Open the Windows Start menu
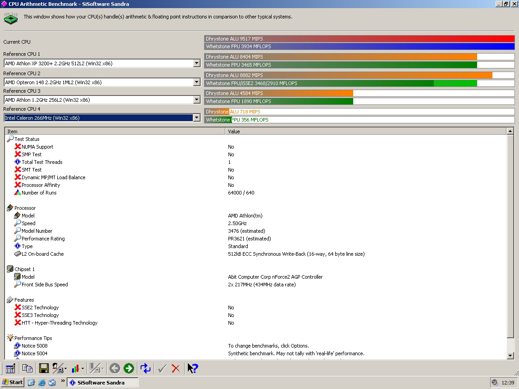This screenshot has height=389, width=519. pos(13,382)
